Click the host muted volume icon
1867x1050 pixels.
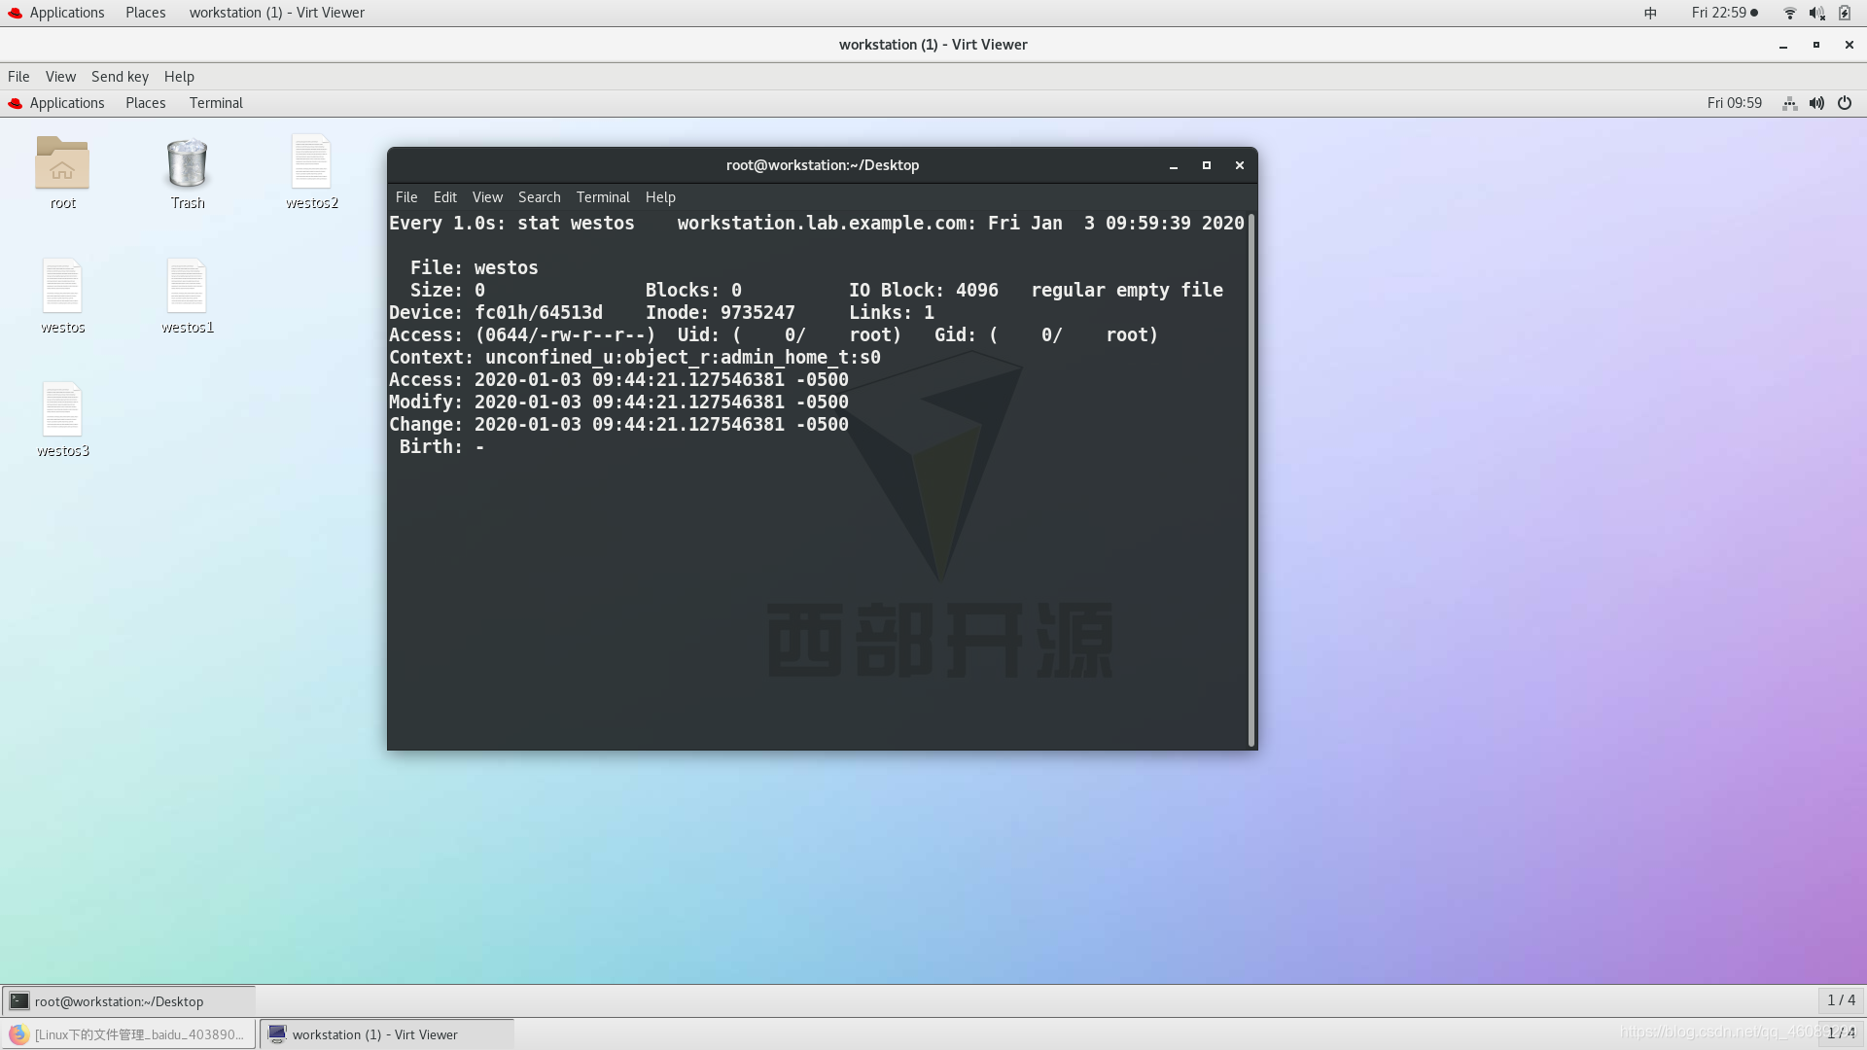[x=1816, y=13]
